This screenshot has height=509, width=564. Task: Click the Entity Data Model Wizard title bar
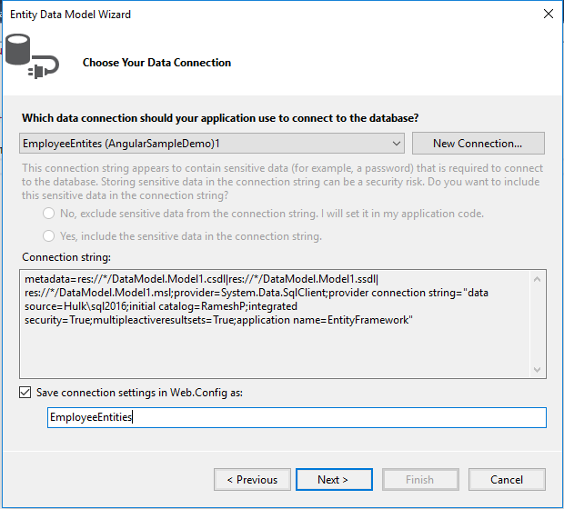pyautogui.click(x=227, y=15)
